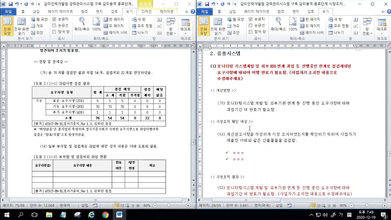Choose 두 페이지 in left window
This screenshot has width=391, height=220.
click(x=114, y=26)
